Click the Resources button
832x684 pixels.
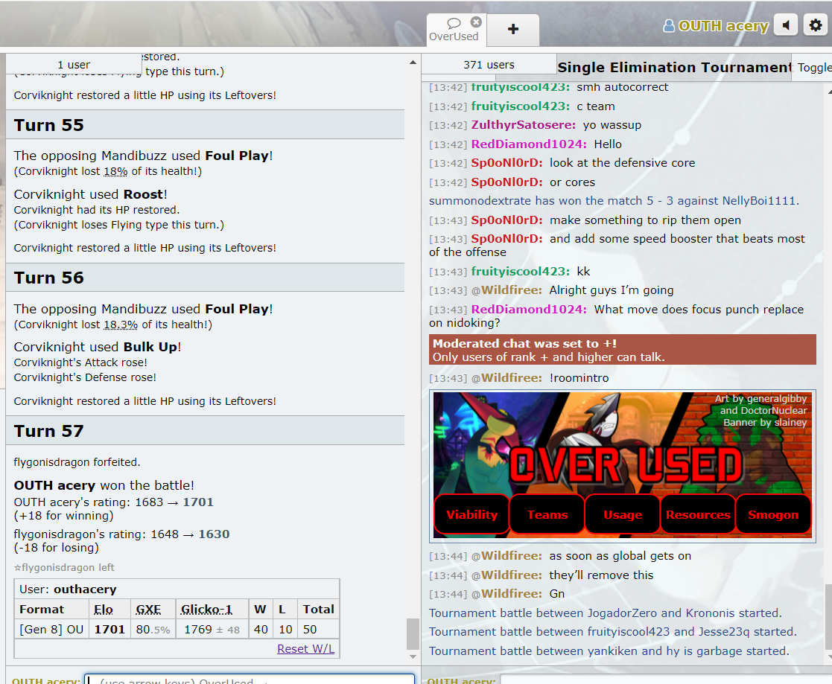pyautogui.click(x=697, y=515)
